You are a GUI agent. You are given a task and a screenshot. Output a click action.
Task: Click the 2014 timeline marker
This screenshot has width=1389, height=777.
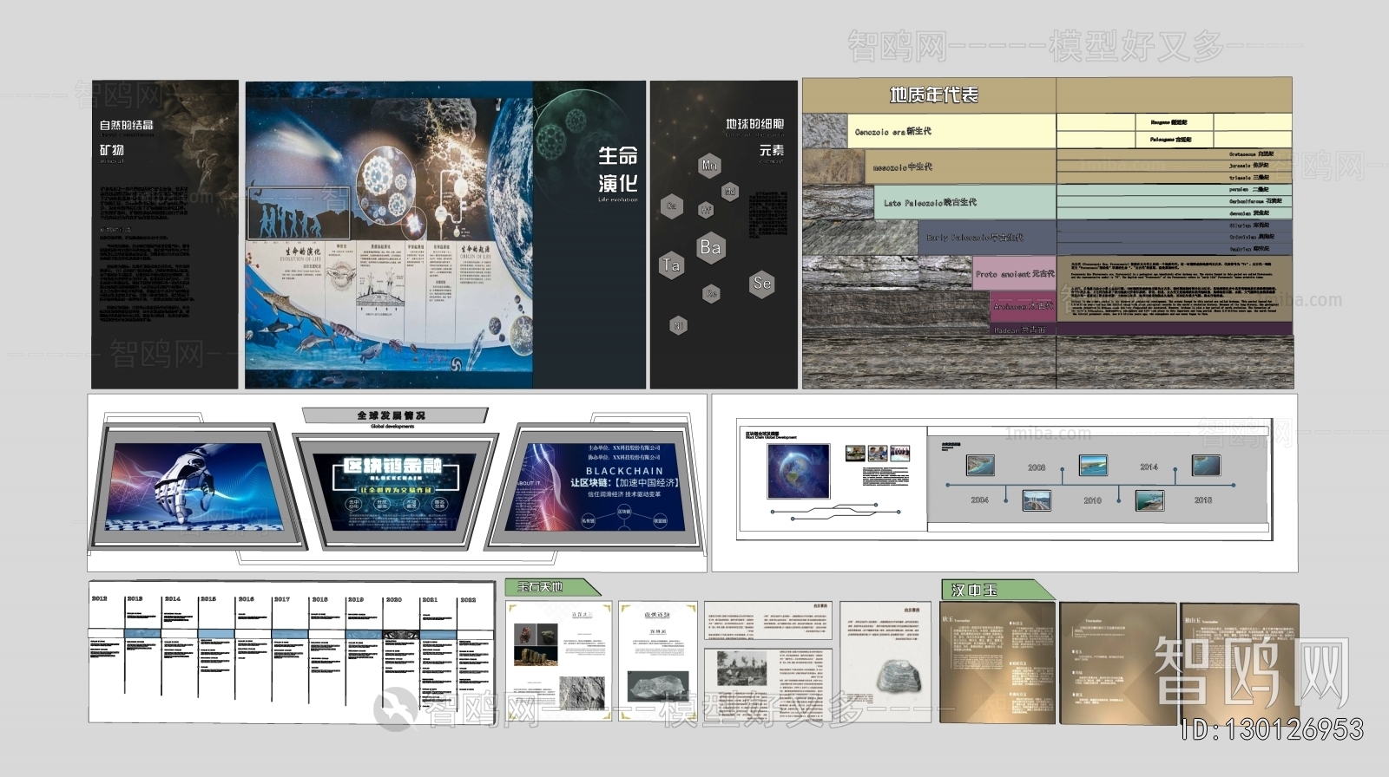1149,467
